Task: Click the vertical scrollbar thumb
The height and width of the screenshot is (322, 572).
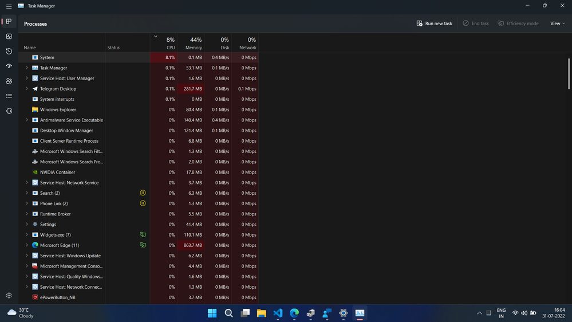Action: point(569,73)
